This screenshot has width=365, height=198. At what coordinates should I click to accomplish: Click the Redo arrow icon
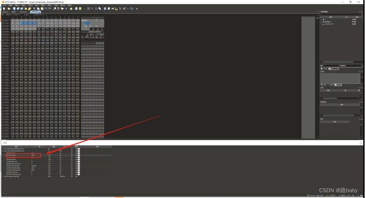(x=50, y=9)
